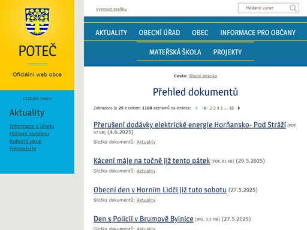
Task: Open 'Hlášení rozhlasu' sidebar link
Action: 29,134
